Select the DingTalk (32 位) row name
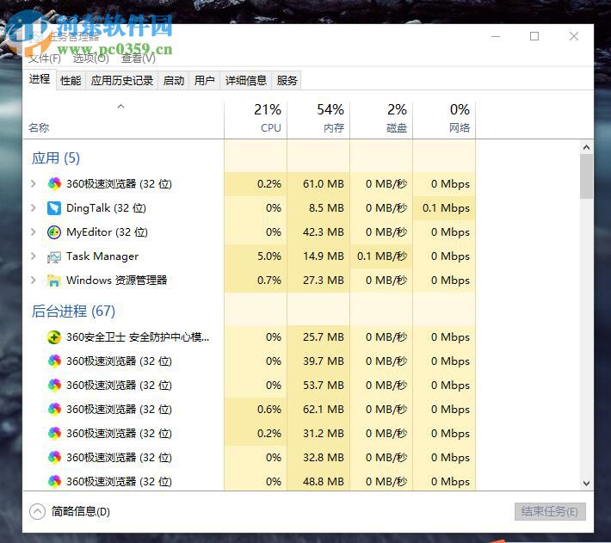 click(106, 208)
